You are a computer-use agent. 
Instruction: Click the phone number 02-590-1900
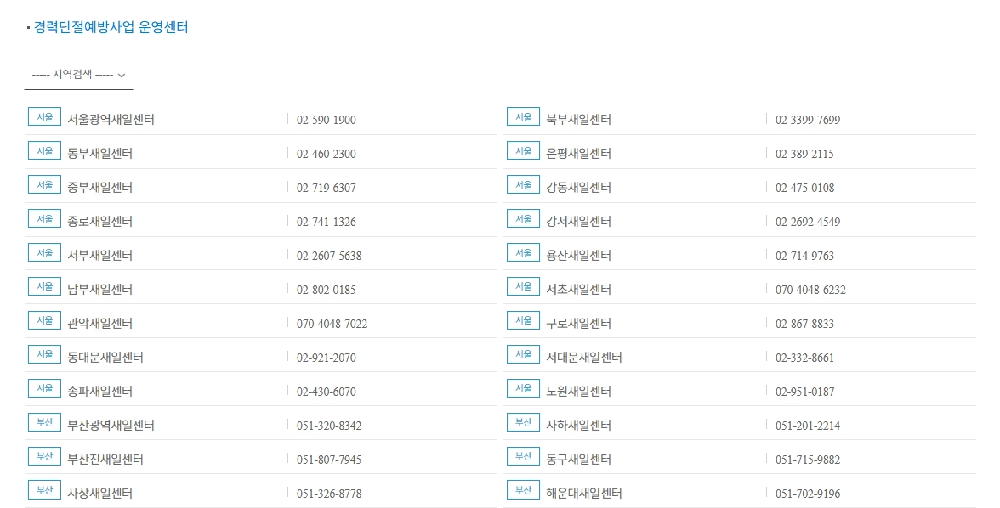(327, 120)
